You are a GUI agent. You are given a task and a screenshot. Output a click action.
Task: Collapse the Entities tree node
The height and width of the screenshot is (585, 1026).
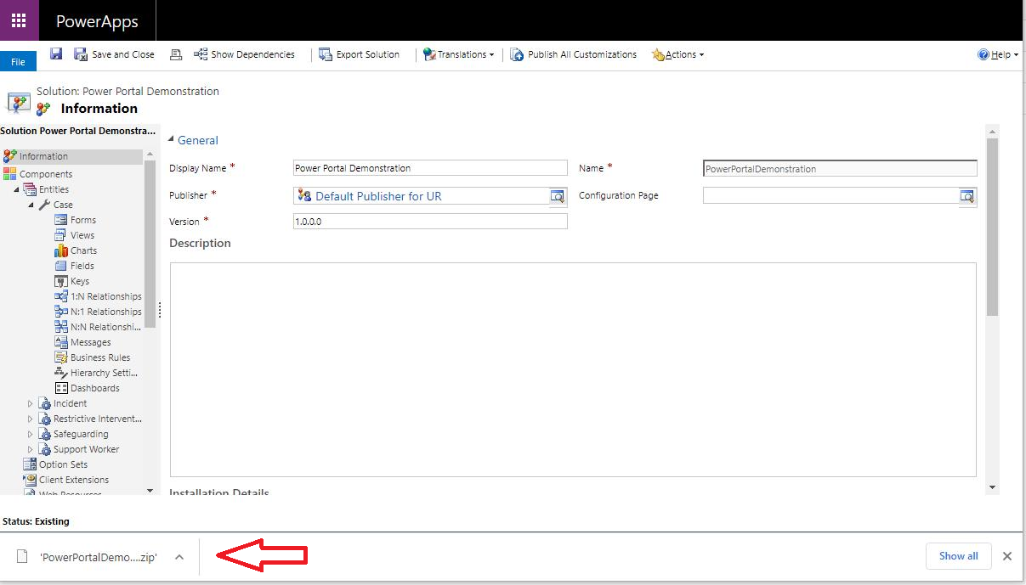pyautogui.click(x=17, y=189)
